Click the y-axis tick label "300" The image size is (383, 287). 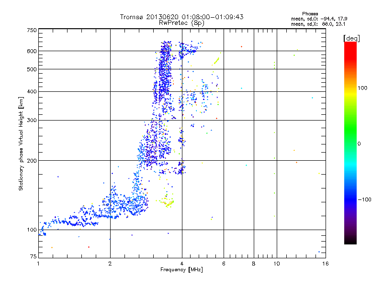(x=32, y=120)
